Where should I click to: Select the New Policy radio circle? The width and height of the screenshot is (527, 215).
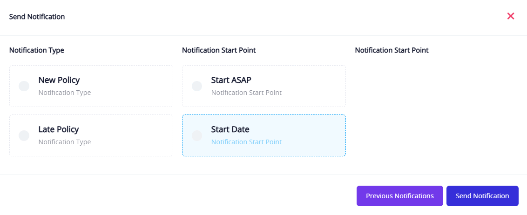coord(24,86)
